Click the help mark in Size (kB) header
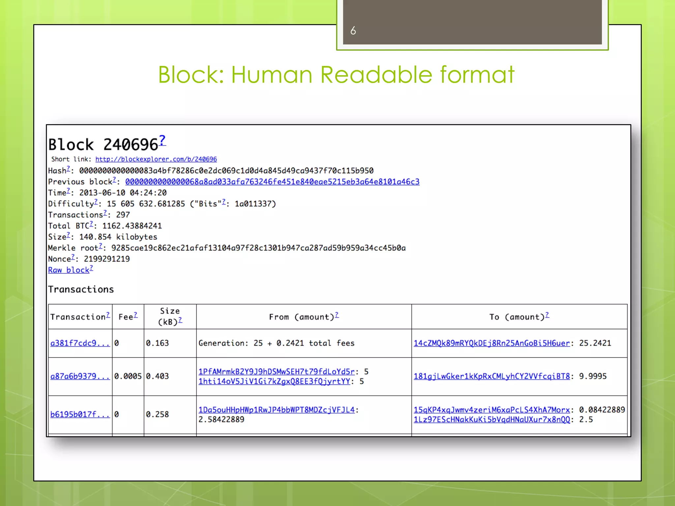 pos(180,320)
